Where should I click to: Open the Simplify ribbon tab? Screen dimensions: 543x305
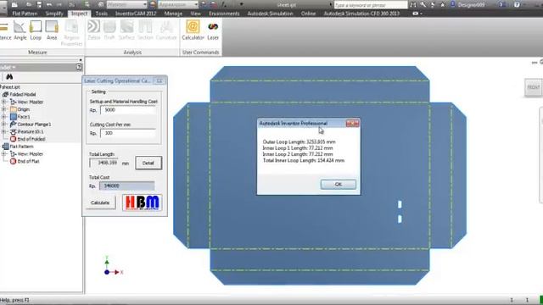(54, 14)
